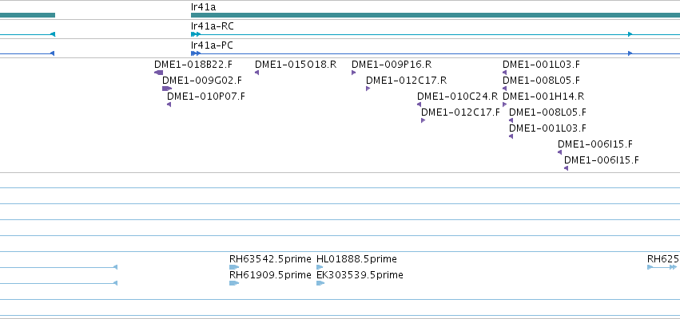Select the DME1-009P16.R arrowhead
This screenshot has height=319, width=680.
point(353,73)
